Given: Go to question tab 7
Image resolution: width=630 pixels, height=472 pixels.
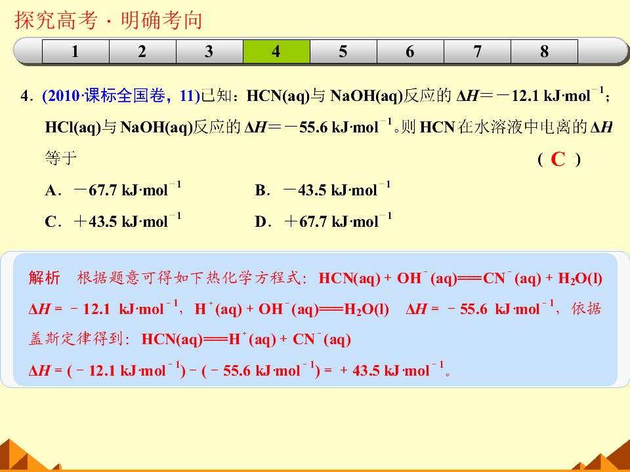Looking at the screenshot, I should (x=477, y=51).
